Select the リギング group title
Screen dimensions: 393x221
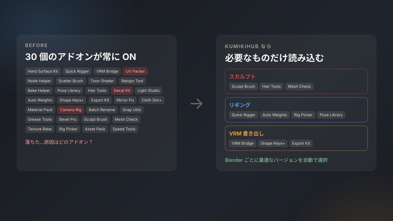[x=239, y=105]
